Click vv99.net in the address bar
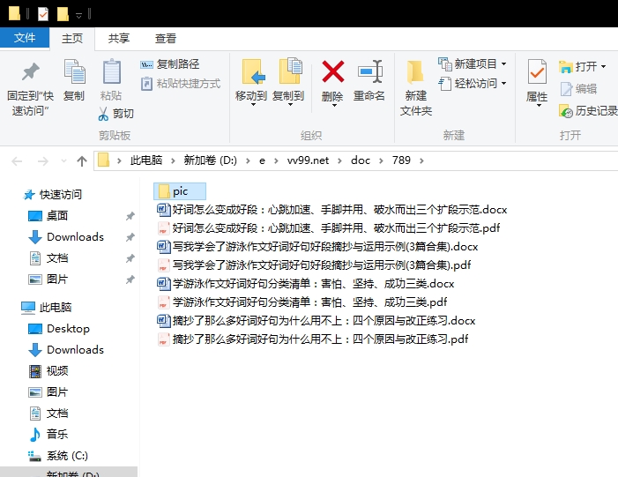 (x=308, y=160)
